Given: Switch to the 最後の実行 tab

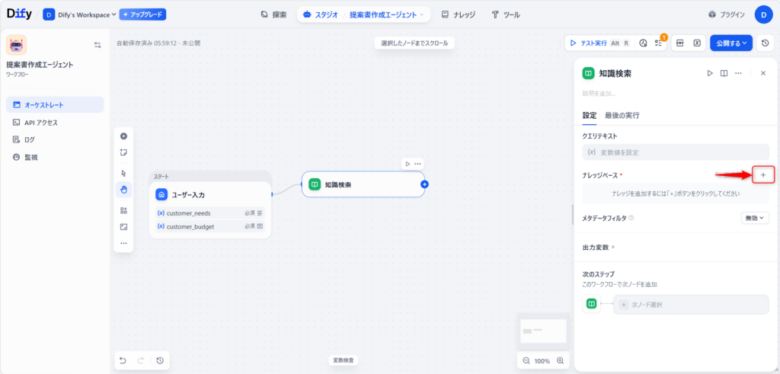Looking at the screenshot, I should point(622,116).
